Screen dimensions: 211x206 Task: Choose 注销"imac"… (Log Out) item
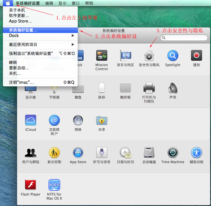coord(40,82)
